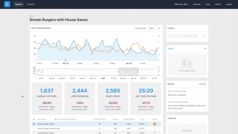Click orange chart icon for smash burger sauce
238x134 pixels.
point(154,124)
